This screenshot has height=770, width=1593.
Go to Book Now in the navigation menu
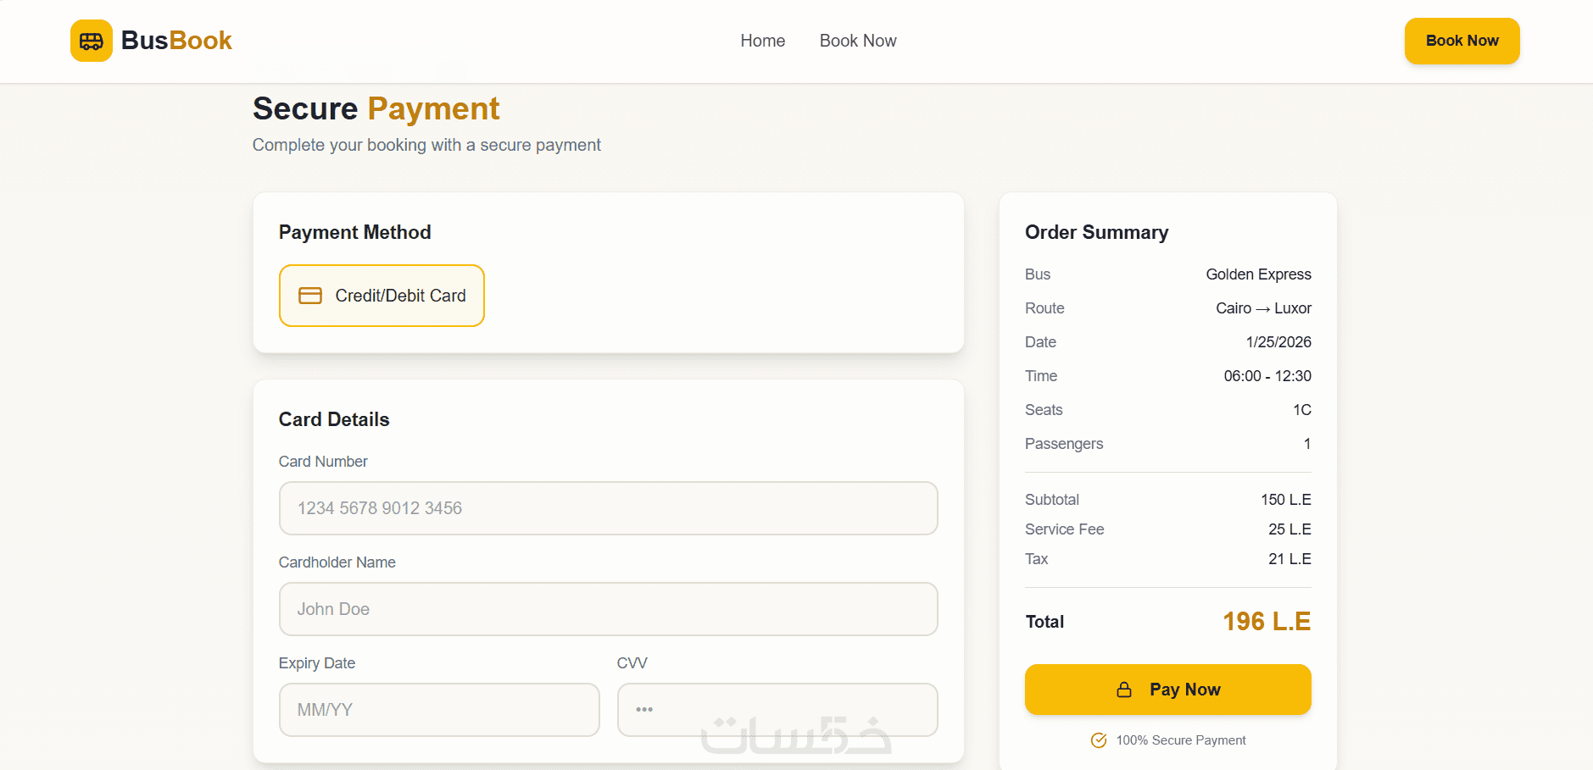[857, 41]
